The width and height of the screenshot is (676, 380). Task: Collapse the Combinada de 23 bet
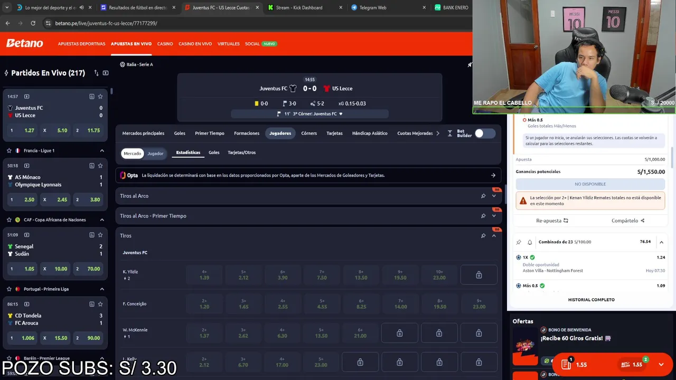click(661, 242)
